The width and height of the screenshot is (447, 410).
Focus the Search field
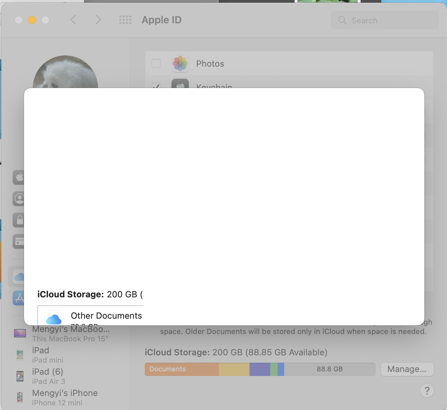pos(385,20)
